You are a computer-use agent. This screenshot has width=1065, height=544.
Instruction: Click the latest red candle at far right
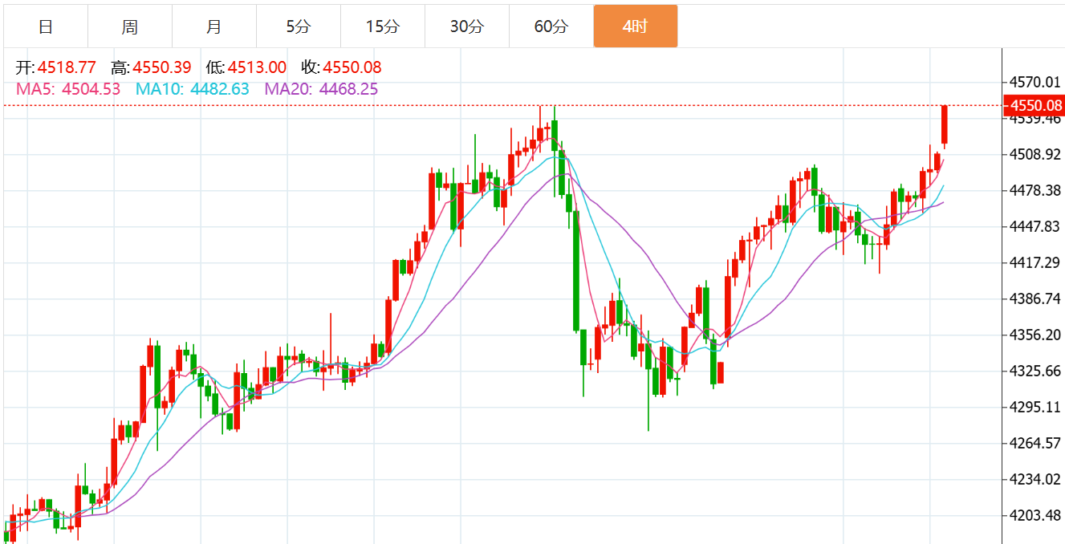coord(945,125)
